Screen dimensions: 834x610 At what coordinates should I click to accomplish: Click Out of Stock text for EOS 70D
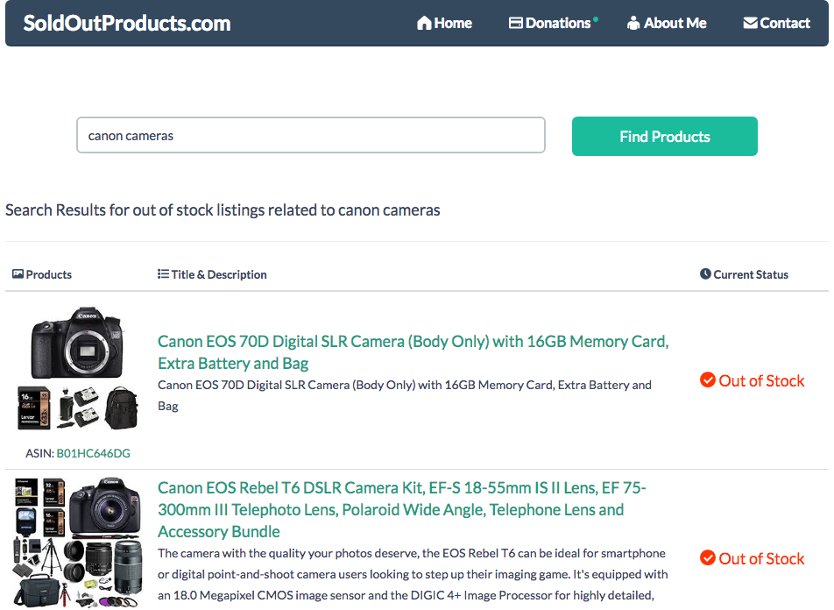pos(761,380)
